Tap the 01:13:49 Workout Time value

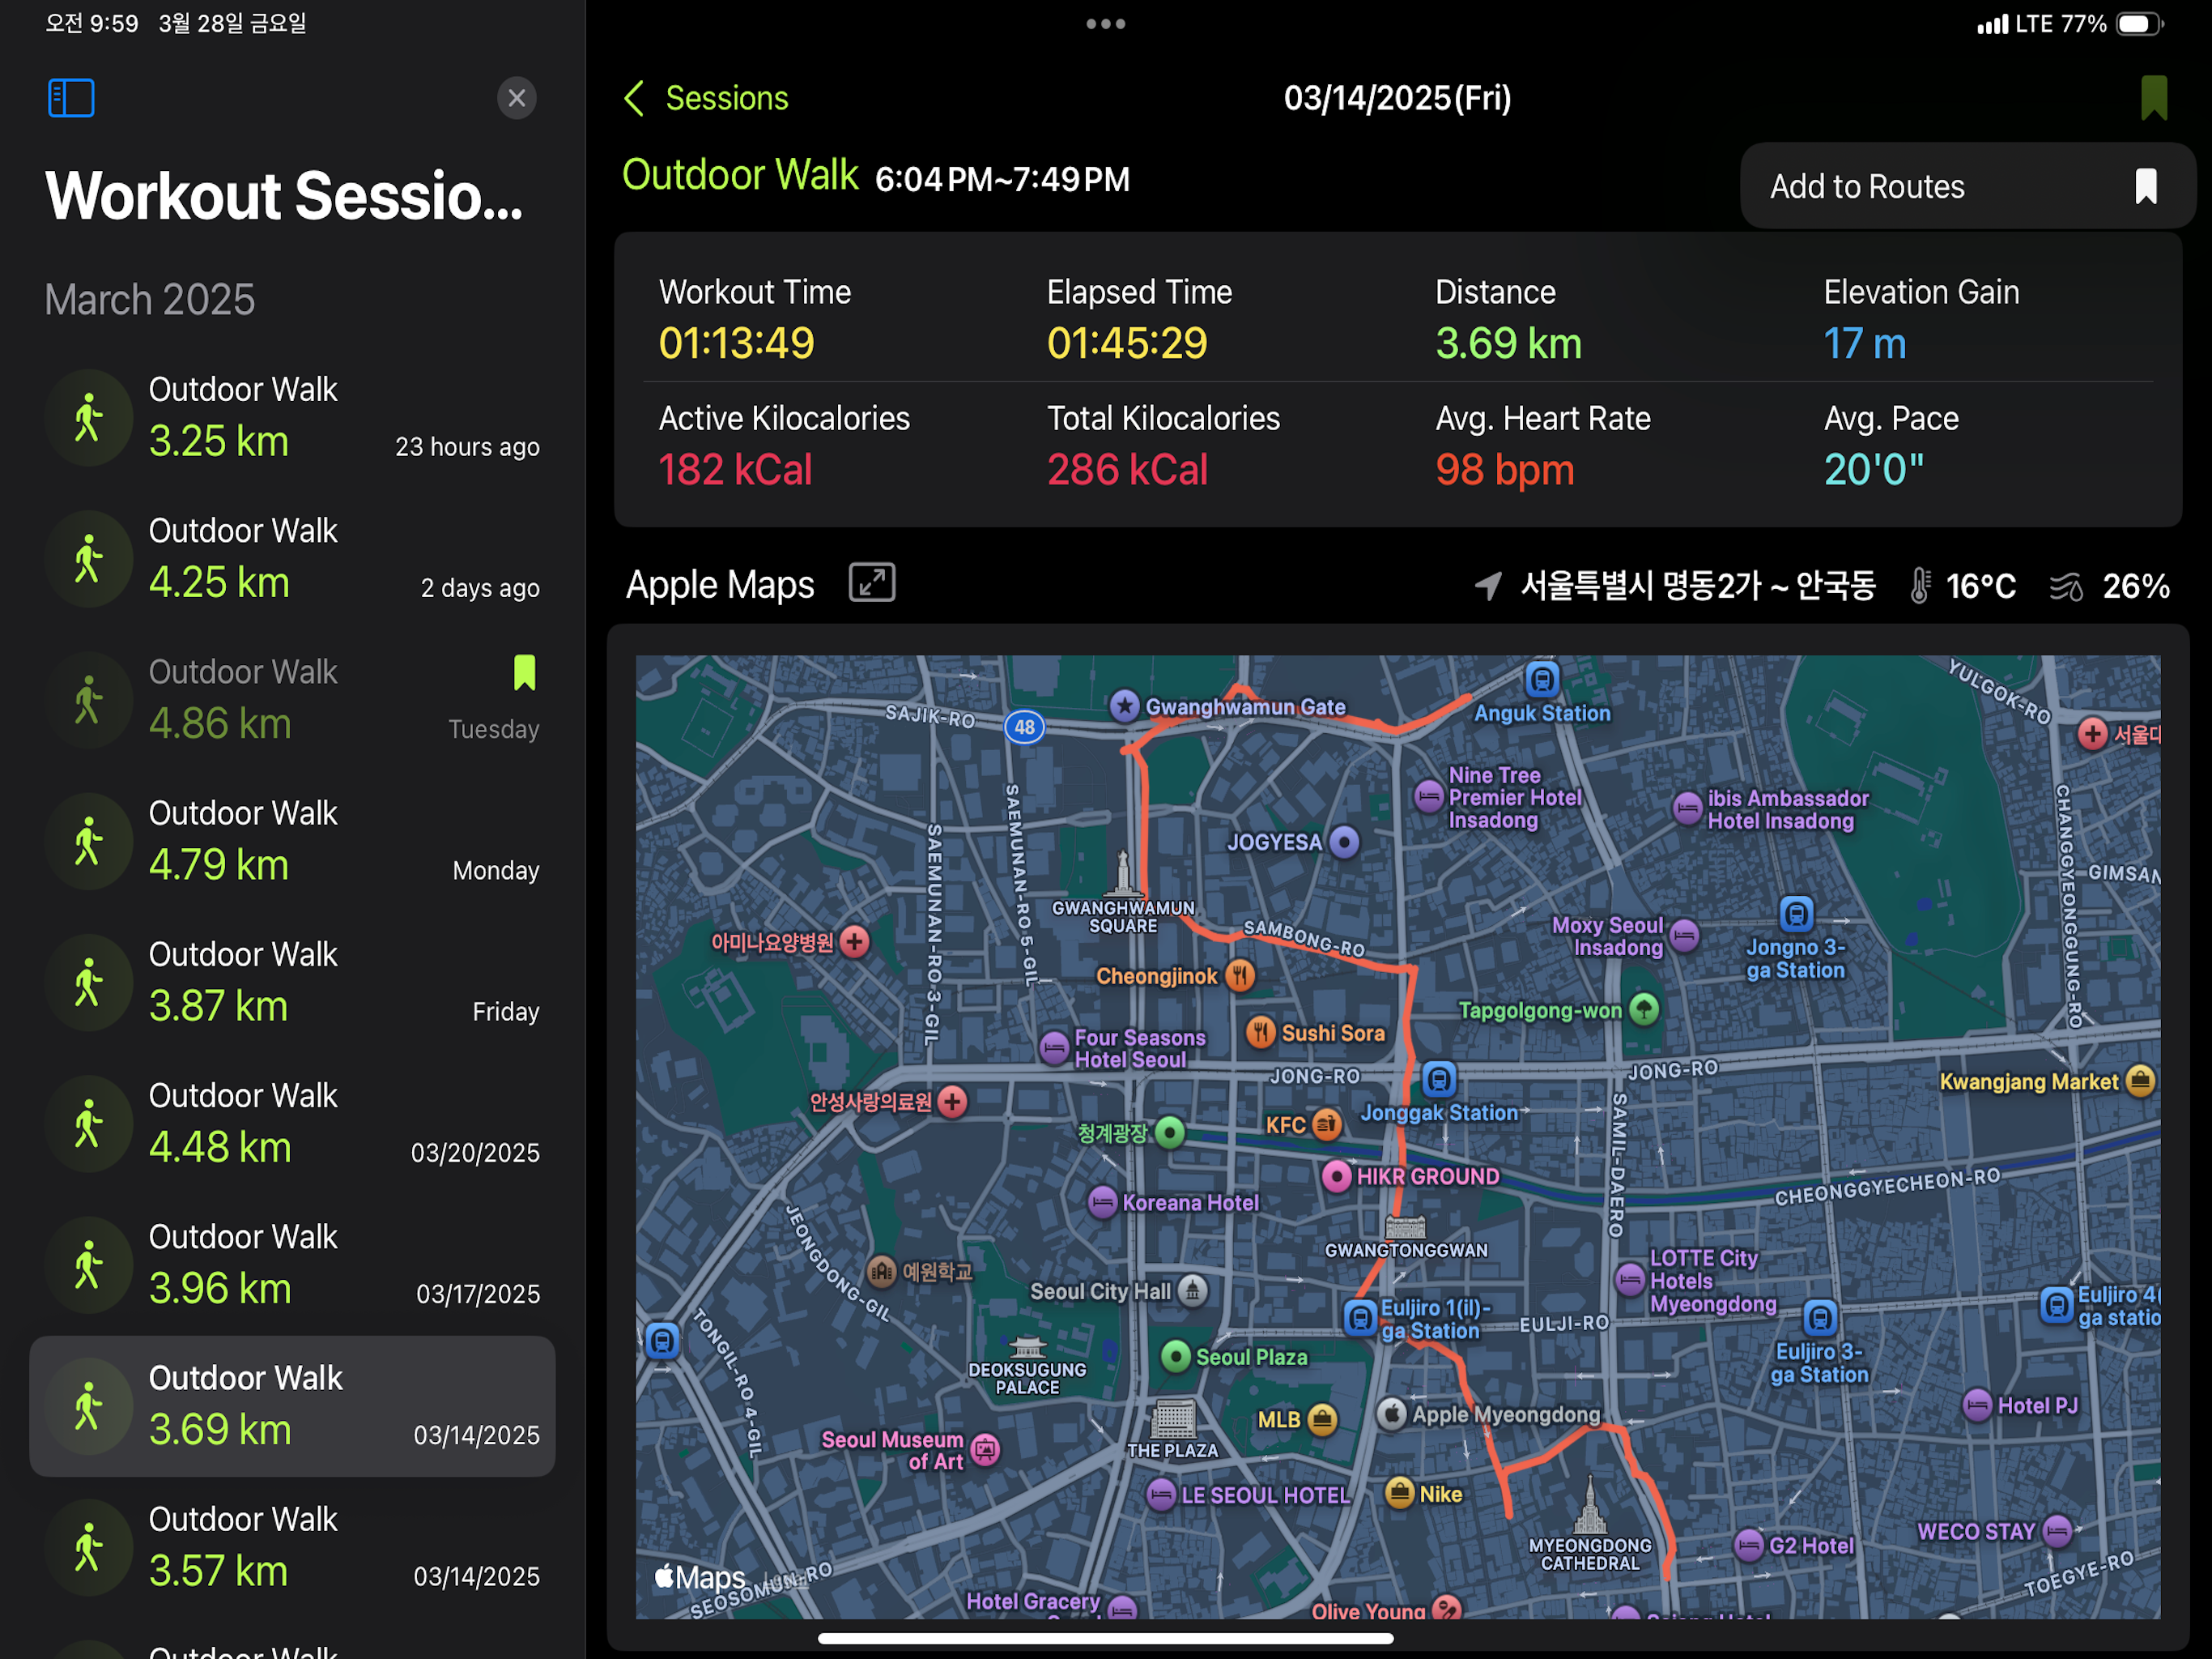(x=736, y=343)
